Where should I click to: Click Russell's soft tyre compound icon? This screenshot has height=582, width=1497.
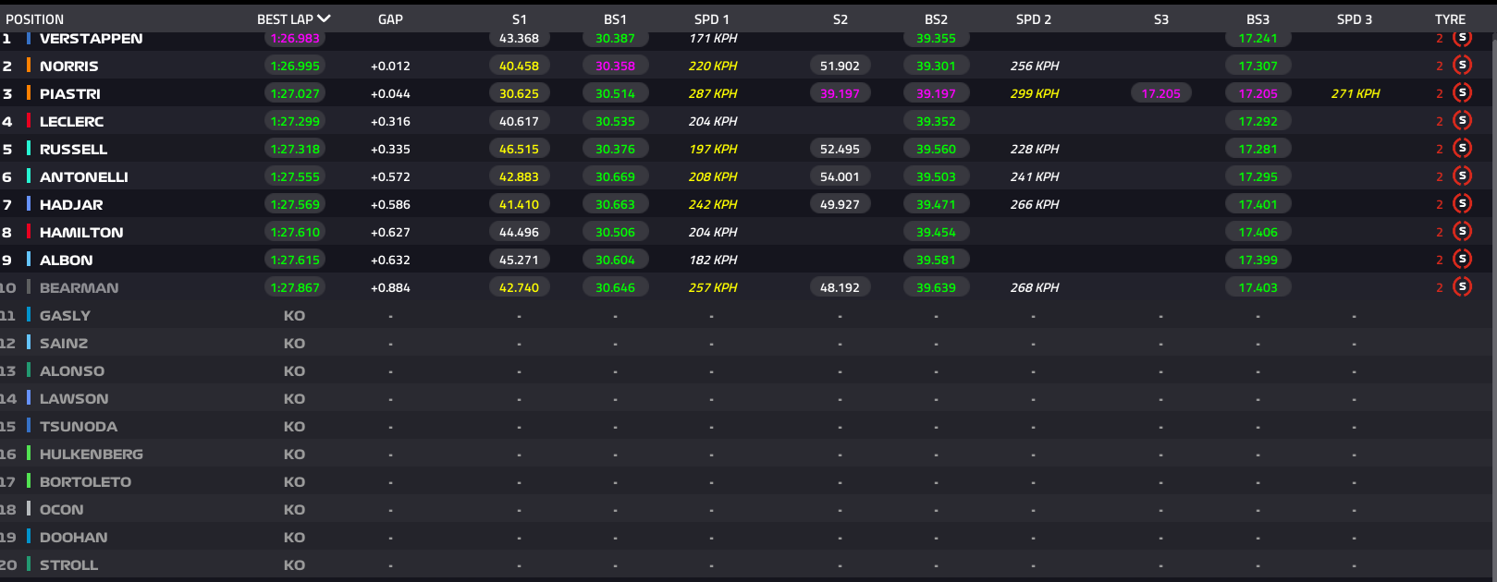tap(1462, 148)
